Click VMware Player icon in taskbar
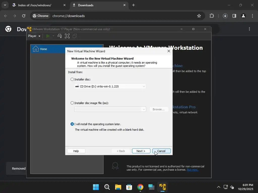 163,187
